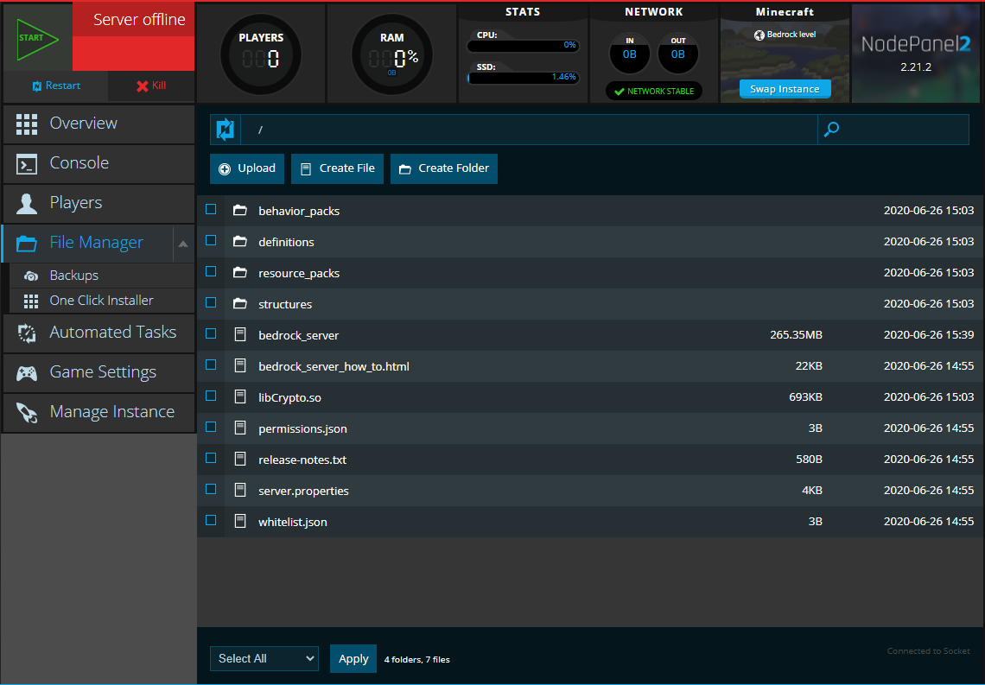Click the Manage Instance rocket icon
This screenshot has height=685, width=985.
(x=27, y=412)
